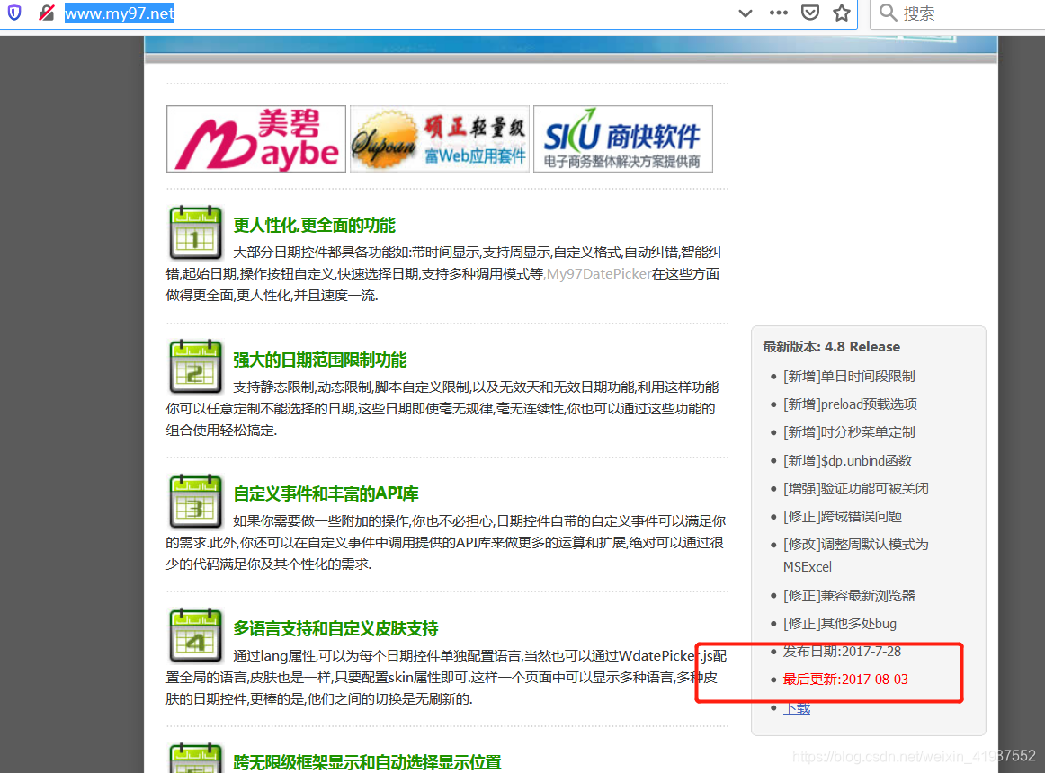Click the 美碧 Maybe banner advertisement
Screen dimensions: 1045x773
tap(255, 138)
